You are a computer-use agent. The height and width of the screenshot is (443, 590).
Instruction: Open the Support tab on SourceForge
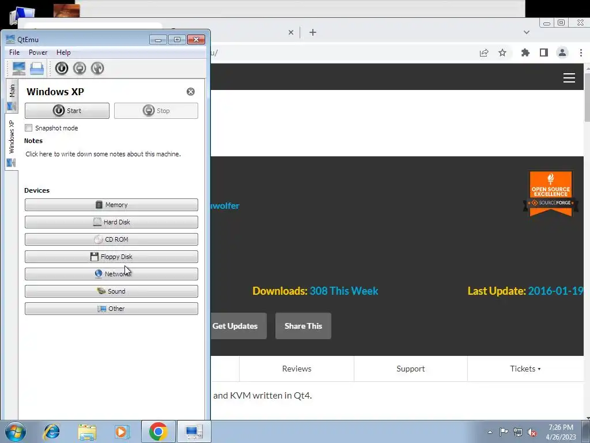pos(410,369)
